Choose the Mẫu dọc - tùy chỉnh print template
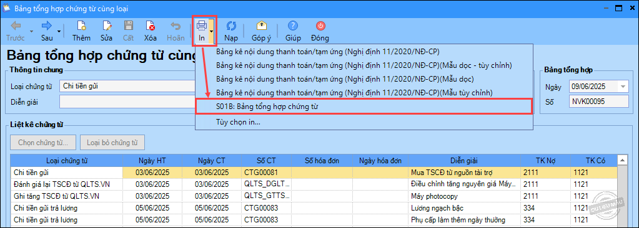The height and width of the screenshot is (228, 639). [364, 65]
